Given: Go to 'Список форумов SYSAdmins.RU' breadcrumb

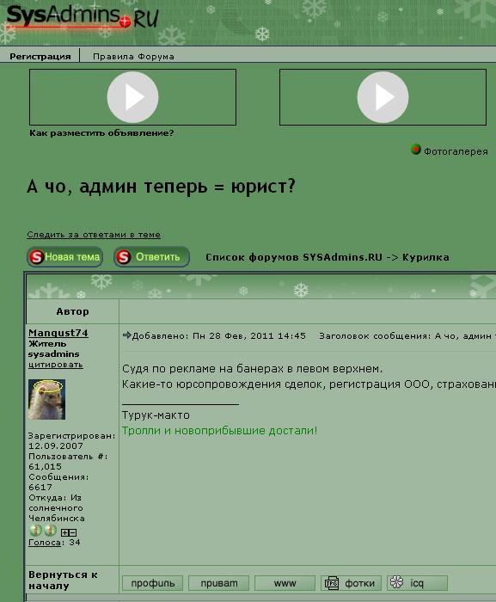Looking at the screenshot, I should (x=294, y=257).
